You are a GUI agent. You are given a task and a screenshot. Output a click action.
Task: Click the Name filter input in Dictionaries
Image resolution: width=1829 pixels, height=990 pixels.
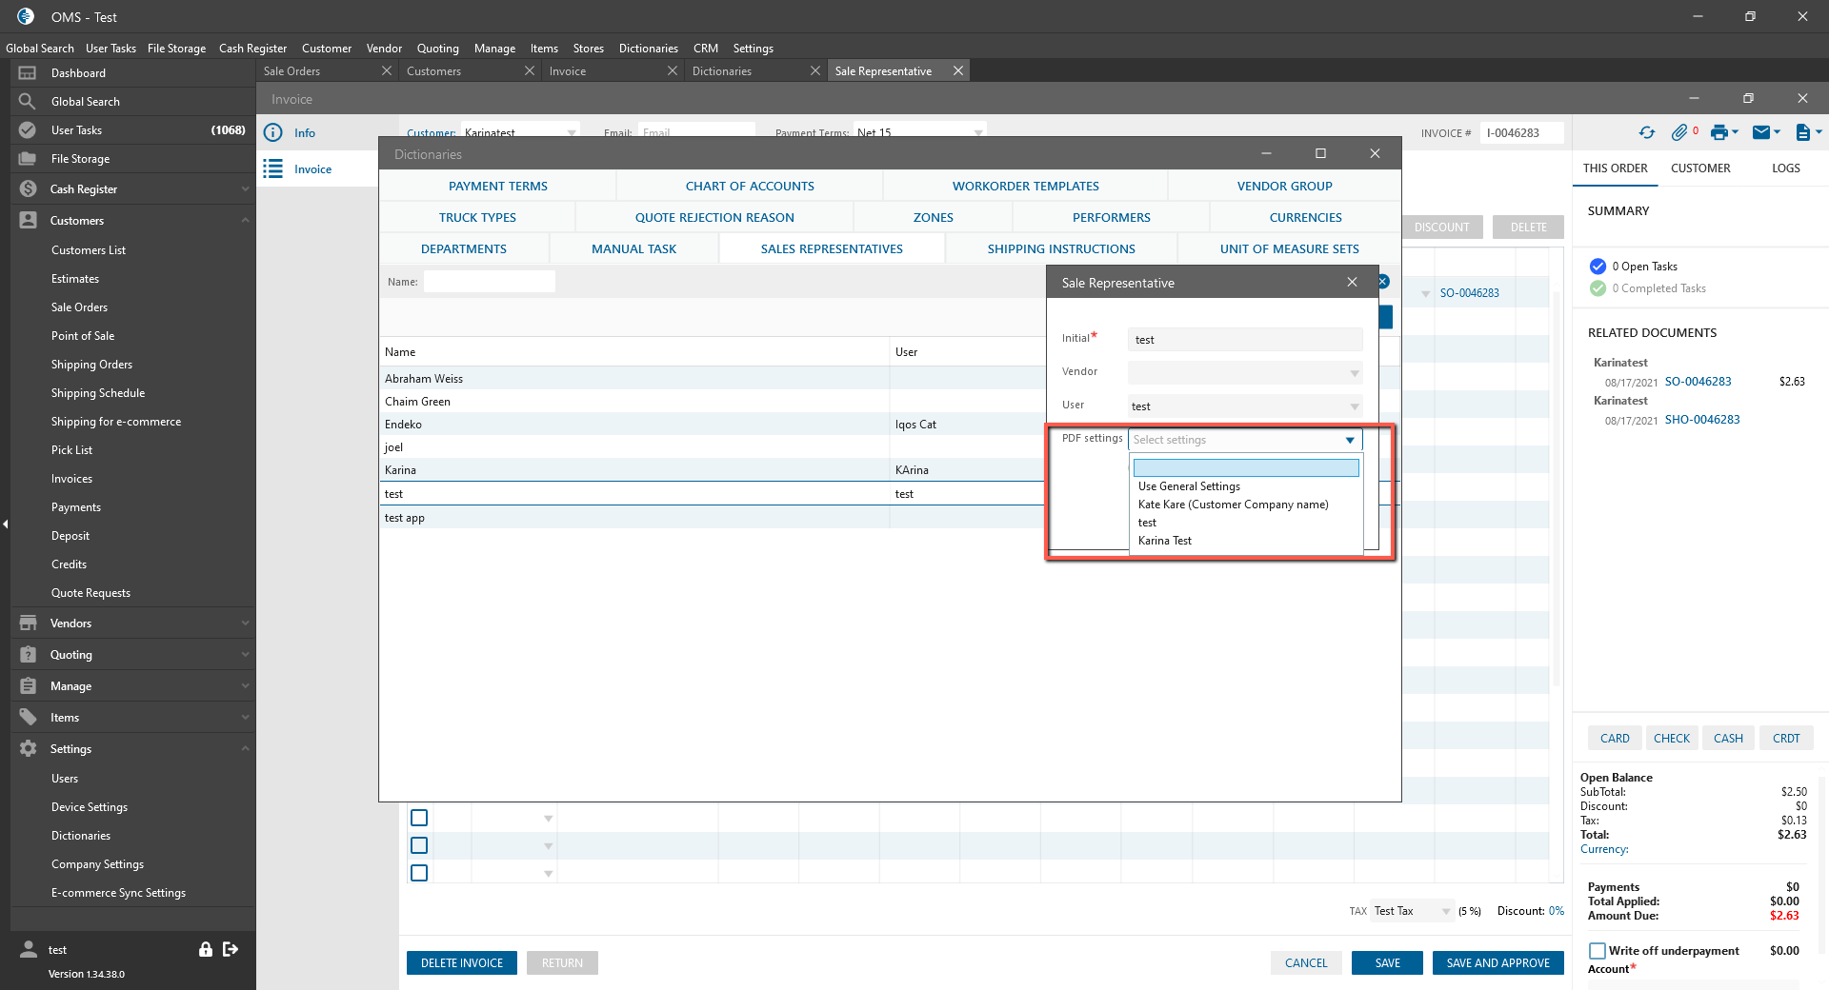(490, 282)
